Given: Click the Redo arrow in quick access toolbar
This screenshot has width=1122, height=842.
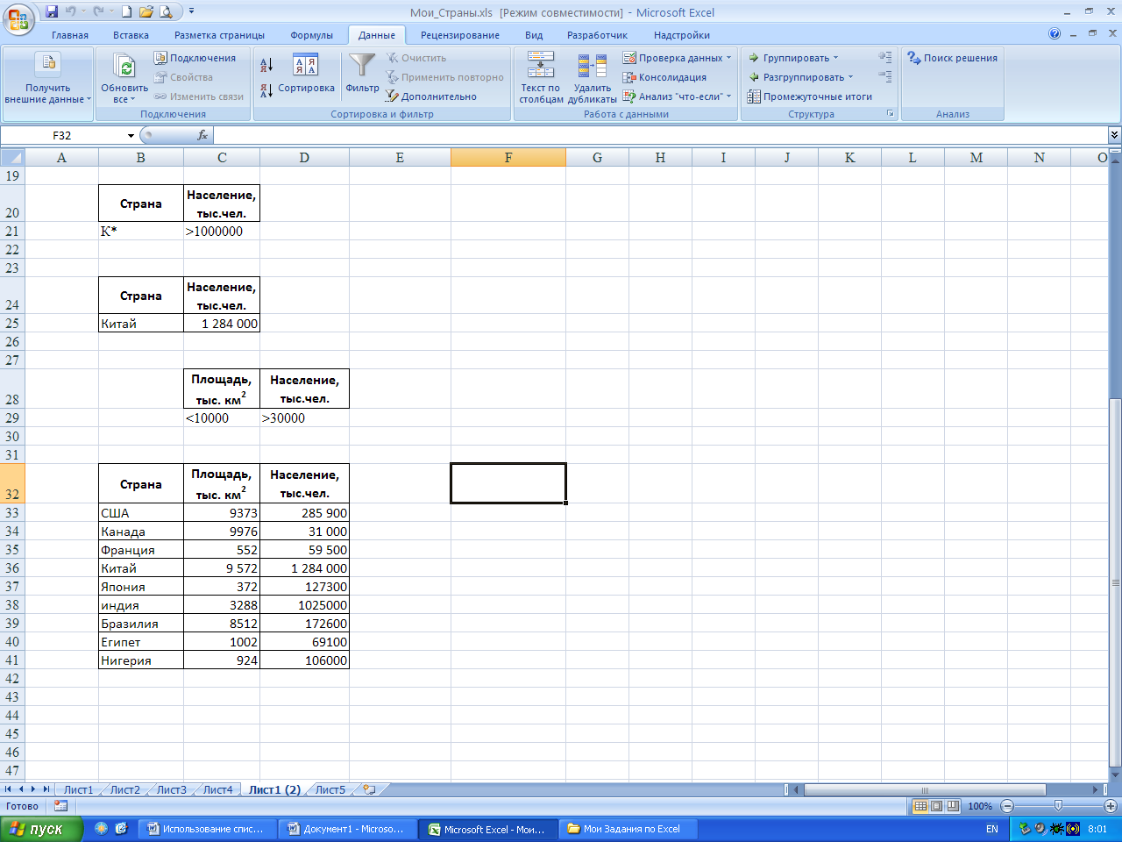Looking at the screenshot, I should pyautogui.click(x=98, y=11).
